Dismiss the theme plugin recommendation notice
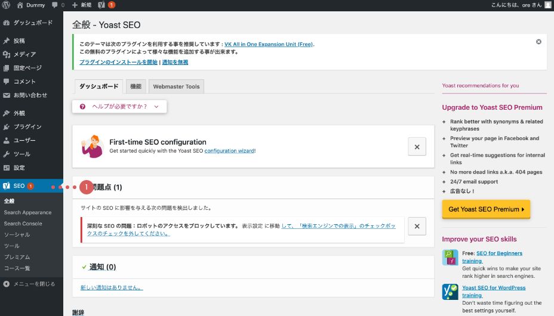Screen dimensions: 554x316 (x=538, y=42)
